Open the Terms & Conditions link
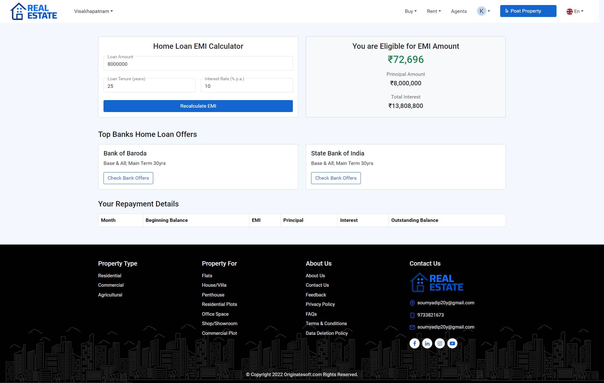Image resolution: width=604 pixels, height=383 pixels. 326,324
